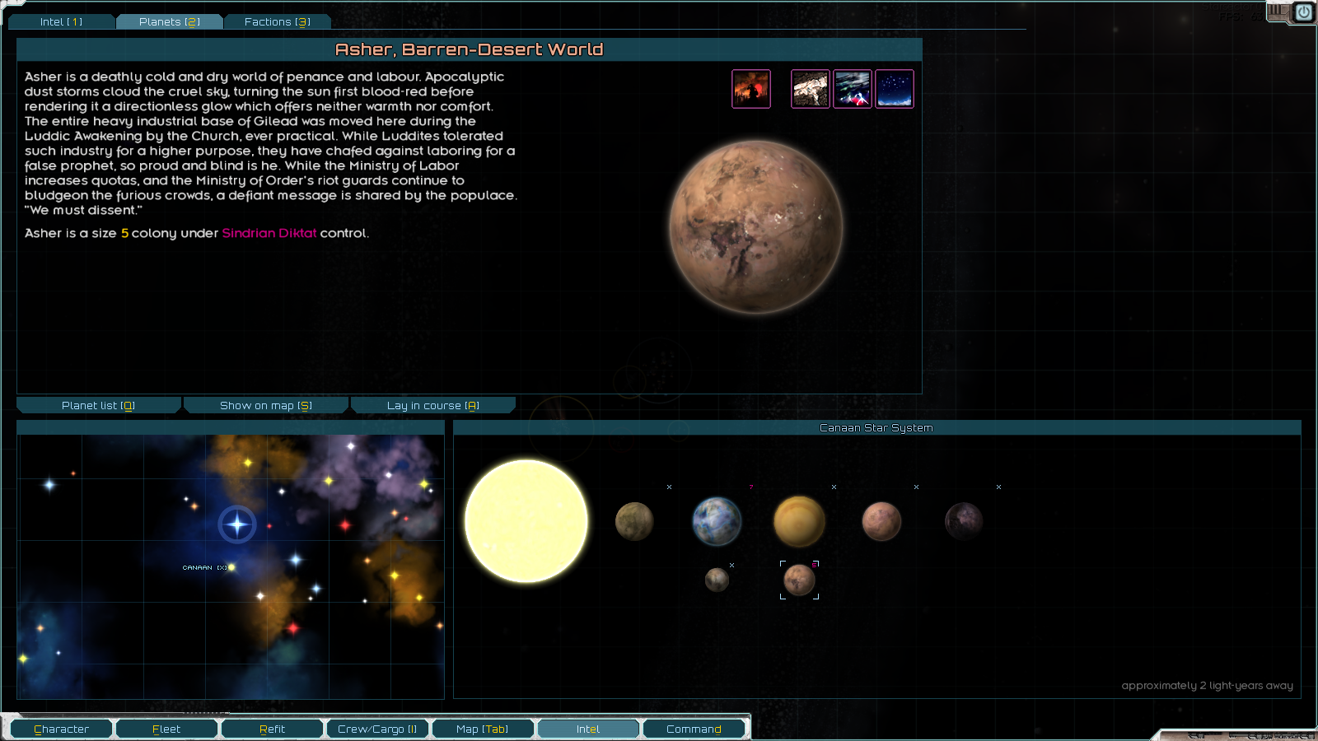1318x741 pixels.
Task: Open the Command screen tab
Action: click(694, 729)
